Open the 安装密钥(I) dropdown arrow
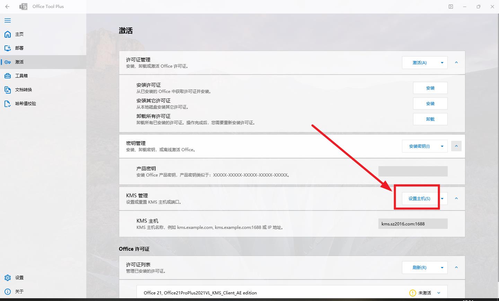The image size is (499, 301). (442, 146)
